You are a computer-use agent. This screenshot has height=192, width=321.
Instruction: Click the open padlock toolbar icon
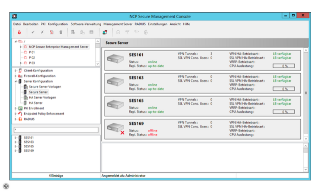pyautogui.click(x=146, y=32)
